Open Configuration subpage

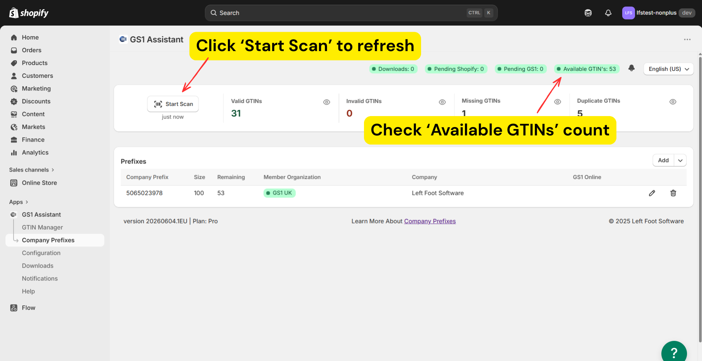click(x=41, y=253)
